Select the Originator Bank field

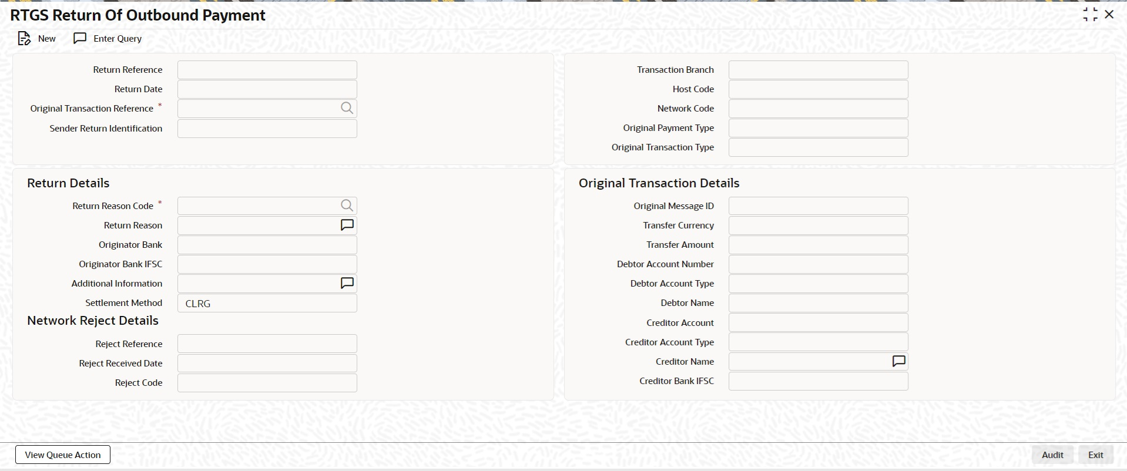tap(267, 245)
